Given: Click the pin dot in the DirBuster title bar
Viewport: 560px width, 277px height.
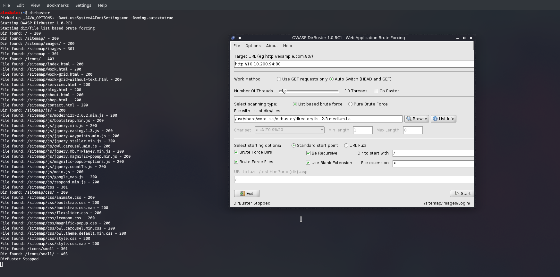Looking at the screenshot, I should click(x=240, y=38).
